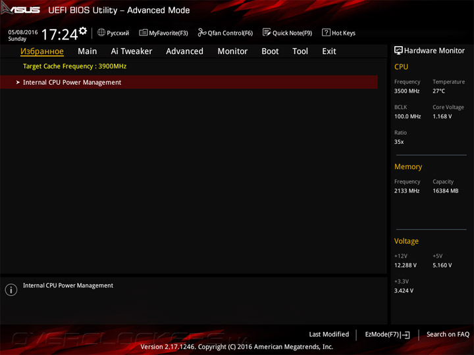Click memory frequency value 2133 MHz
Viewport: 474px width, 355px height.
407,191
